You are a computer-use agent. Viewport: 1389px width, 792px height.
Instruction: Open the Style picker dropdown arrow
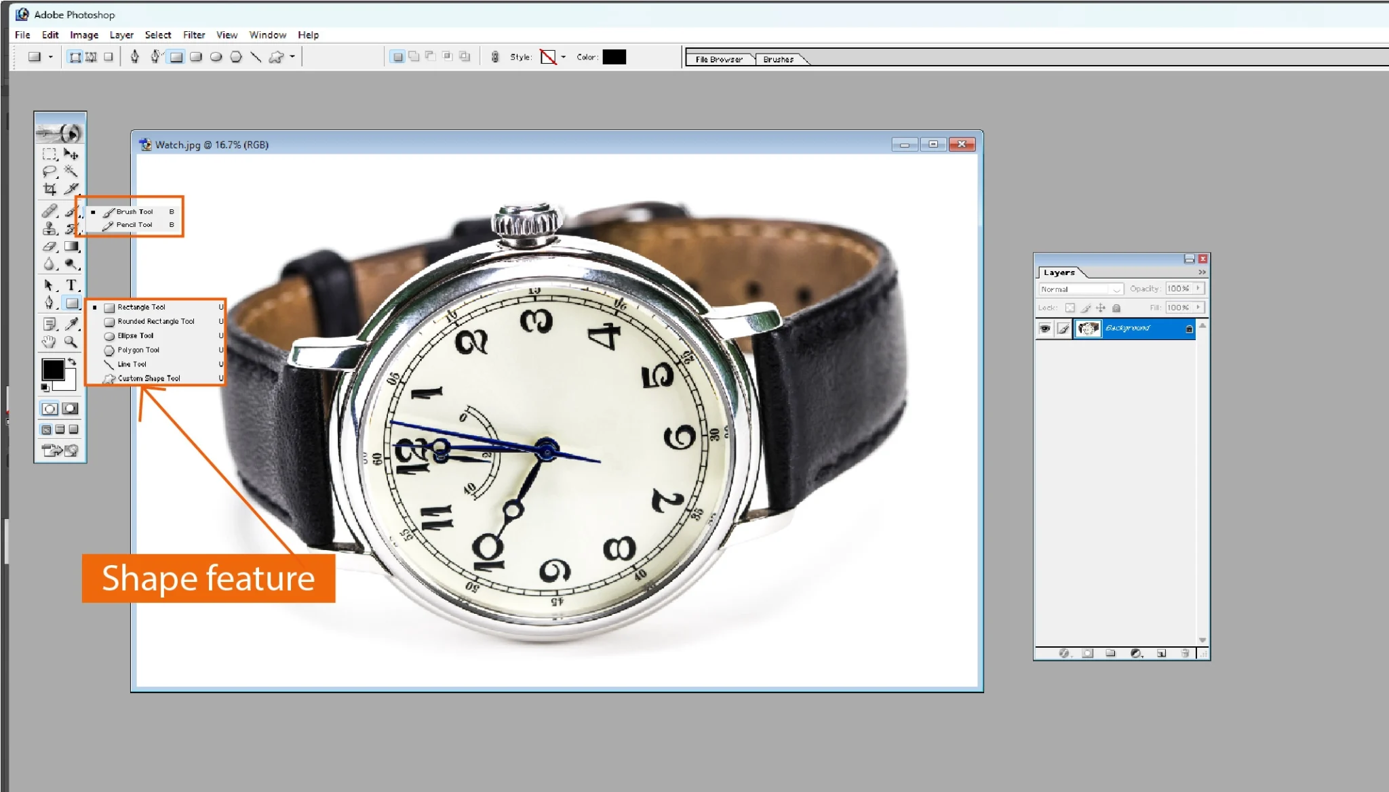point(564,57)
